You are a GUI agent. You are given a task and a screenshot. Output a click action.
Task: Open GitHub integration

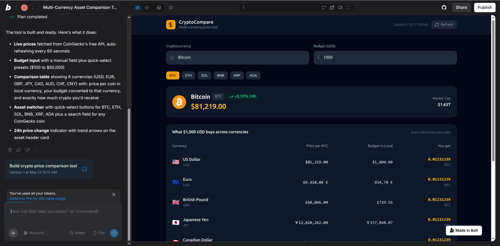coord(444,8)
